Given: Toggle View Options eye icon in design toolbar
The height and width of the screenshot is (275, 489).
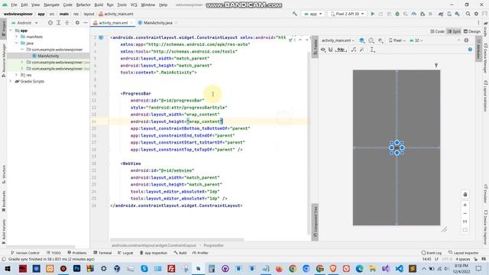Looking at the screenshot, I should pyautogui.click(x=323, y=50).
